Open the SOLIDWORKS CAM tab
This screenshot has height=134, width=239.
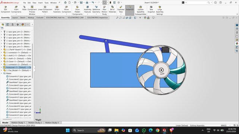[x=75, y=17]
